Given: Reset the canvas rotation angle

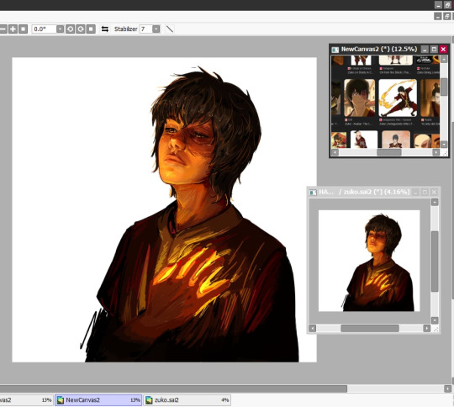Looking at the screenshot, I should [91, 29].
